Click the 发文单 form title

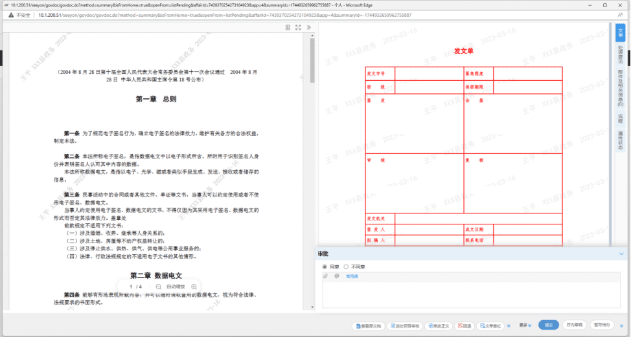coord(464,51)
